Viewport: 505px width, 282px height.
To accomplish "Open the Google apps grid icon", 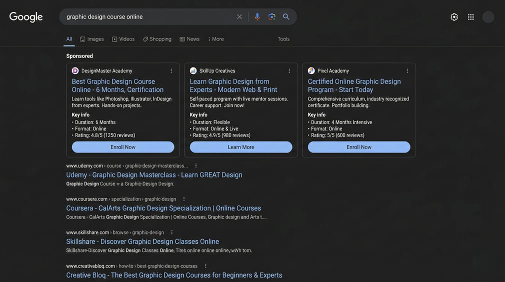I will pos(471,17).
